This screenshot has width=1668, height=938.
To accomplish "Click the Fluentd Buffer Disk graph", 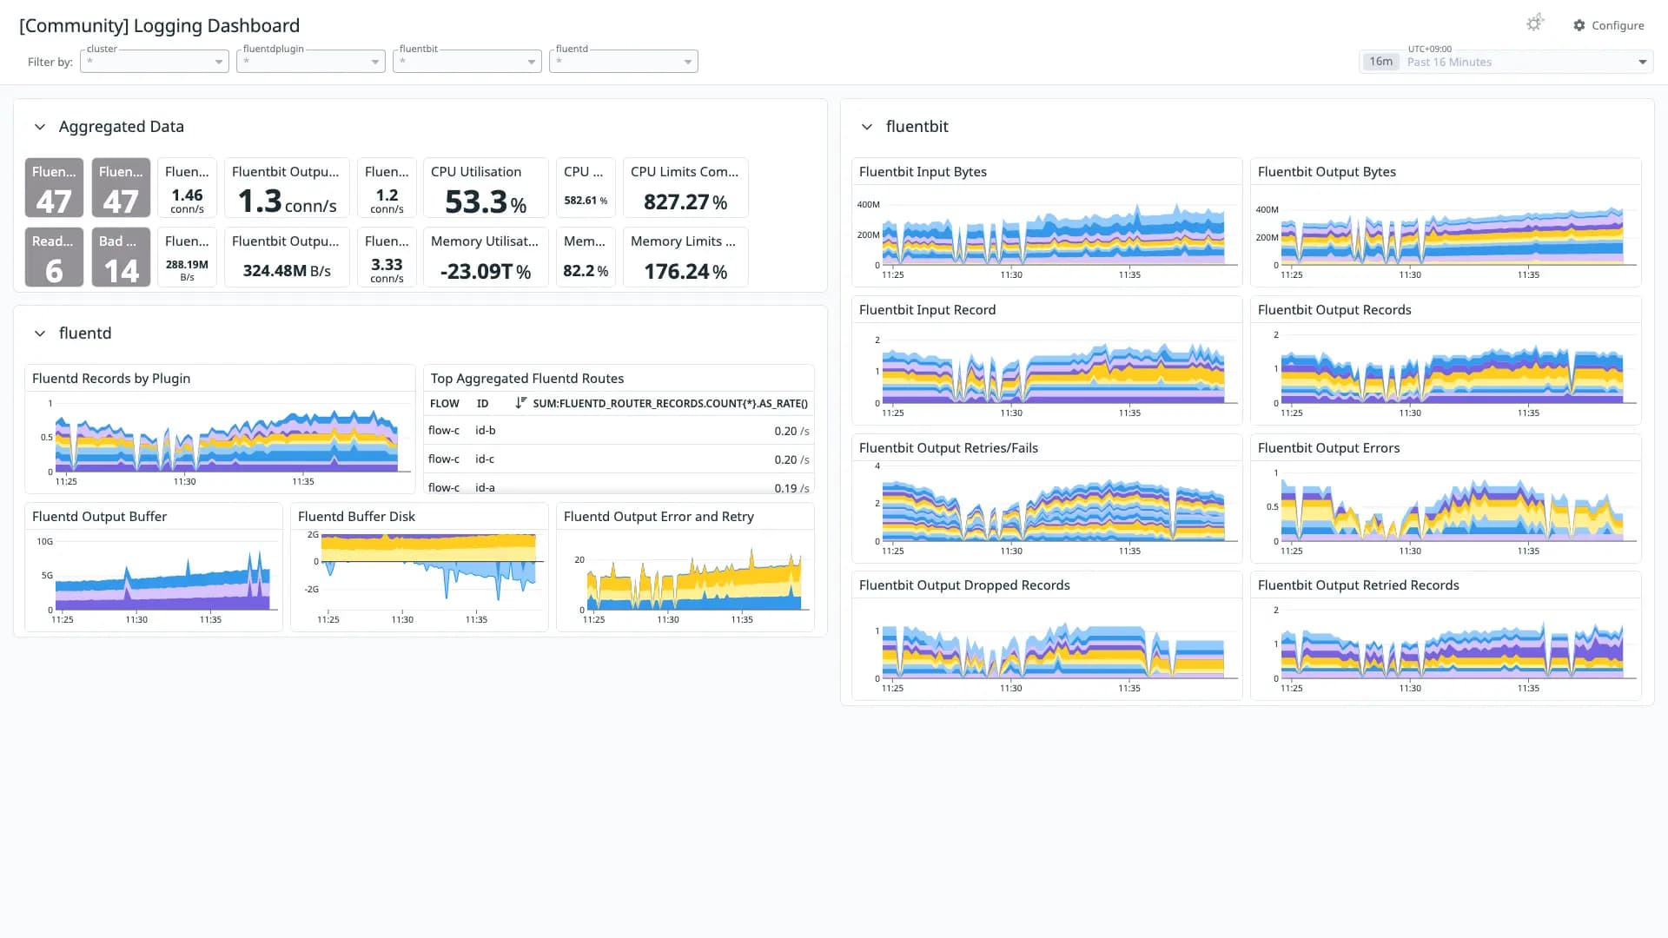I will pyautogui.click(x=420, y=567).
